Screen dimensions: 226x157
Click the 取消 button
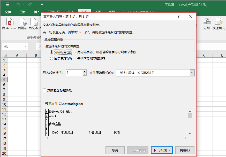coord(115,150)
